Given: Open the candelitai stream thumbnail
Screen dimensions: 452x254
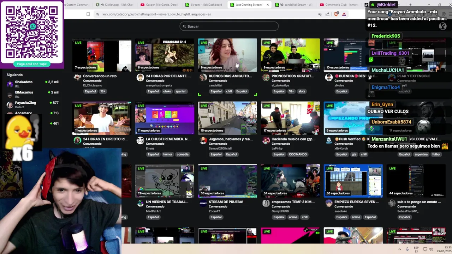Looking at the screenshot, I should pyautogui.click(x=227, y=55).
